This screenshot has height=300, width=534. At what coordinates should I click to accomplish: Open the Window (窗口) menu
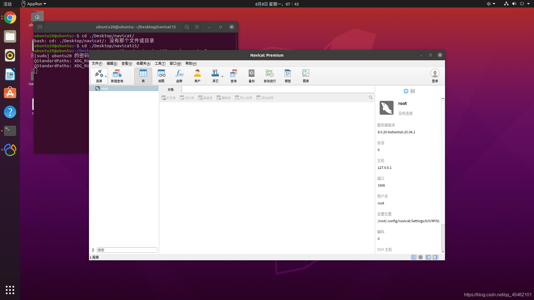[x=175, y=63]
